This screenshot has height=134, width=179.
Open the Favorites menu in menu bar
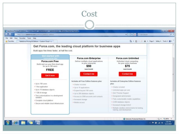coord(22,38)
